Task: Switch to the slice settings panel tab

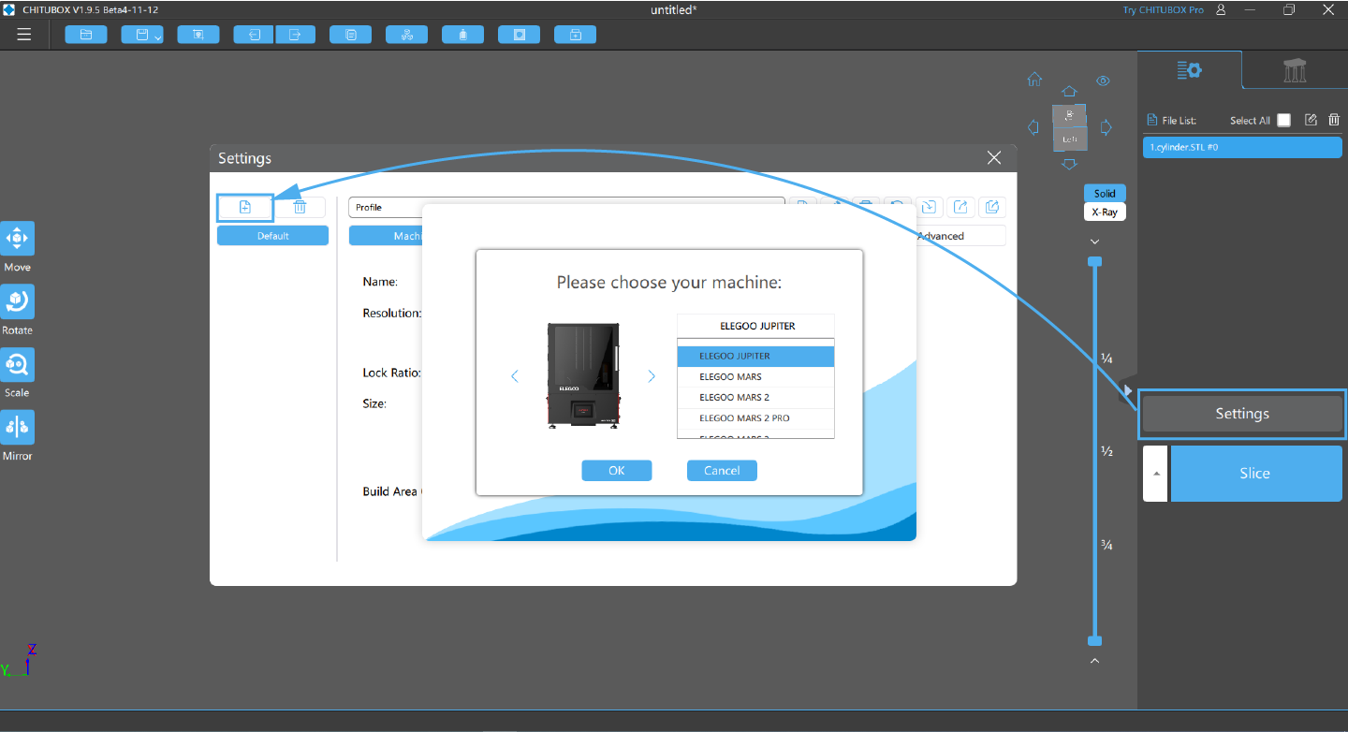Action: [x=1190, y=70]
